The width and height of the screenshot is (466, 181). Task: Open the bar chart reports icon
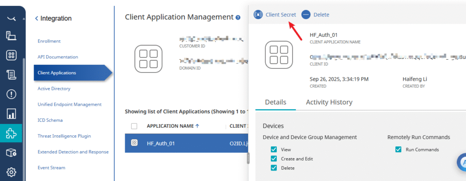tap(11, 114)
